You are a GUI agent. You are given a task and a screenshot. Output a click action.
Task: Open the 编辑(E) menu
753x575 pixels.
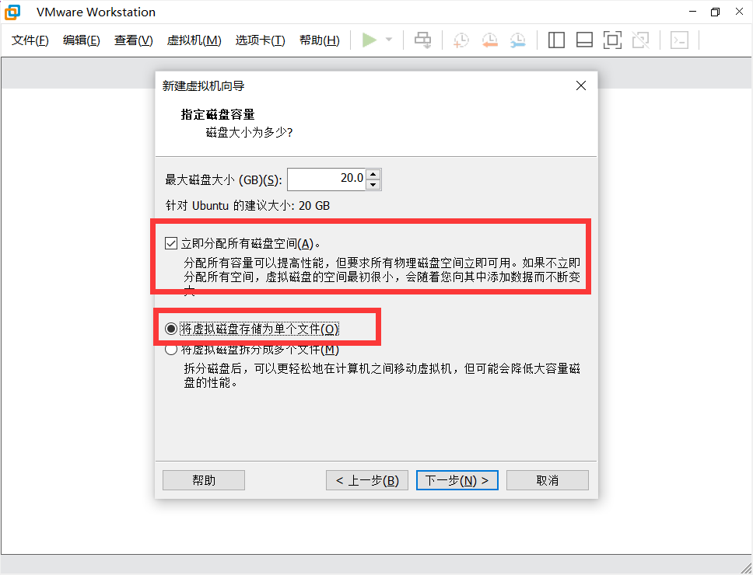point(81,40)
